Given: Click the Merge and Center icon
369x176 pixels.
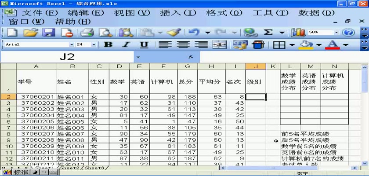Looking at the screenshot, I should (x=219, y=44).
